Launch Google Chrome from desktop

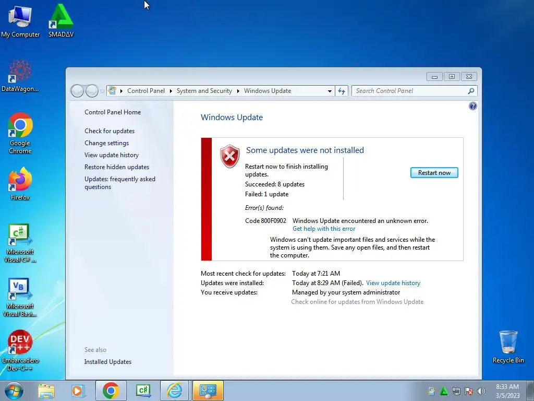(20, 133)
